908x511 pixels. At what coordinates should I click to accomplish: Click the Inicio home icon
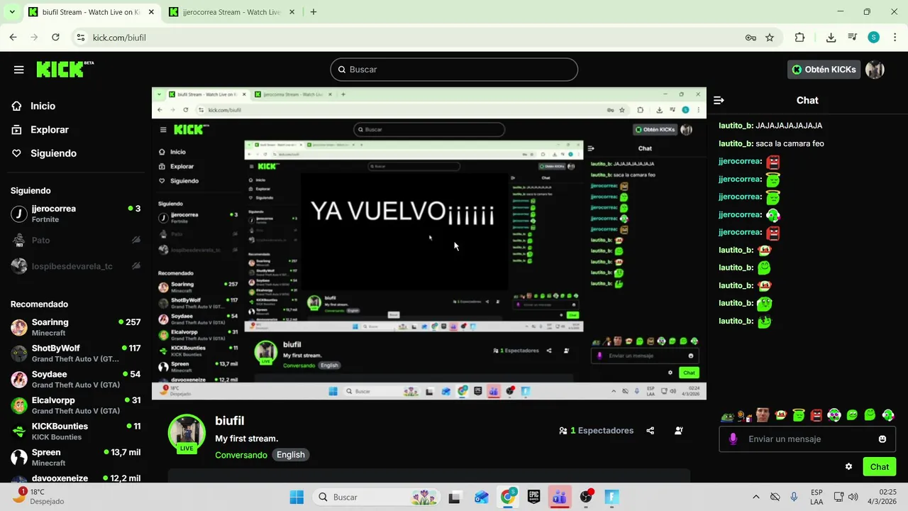17,106
